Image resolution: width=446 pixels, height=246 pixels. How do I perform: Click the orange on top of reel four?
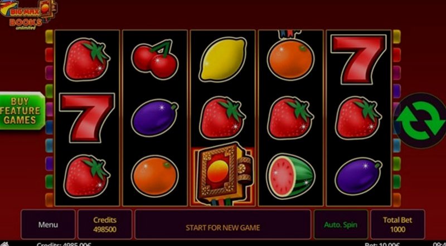pos(290,60)
